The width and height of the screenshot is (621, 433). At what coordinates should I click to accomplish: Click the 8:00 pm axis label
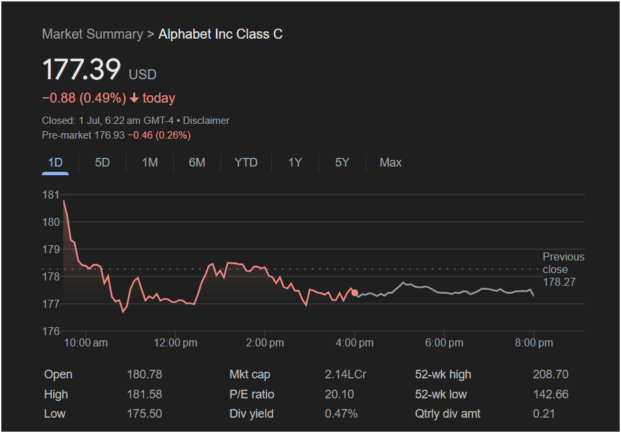(534, 343)
